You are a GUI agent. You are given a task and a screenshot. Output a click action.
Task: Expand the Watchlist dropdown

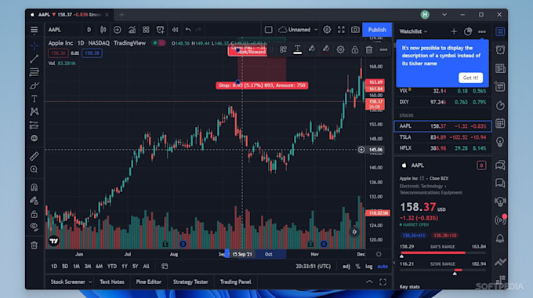click(x=413, y=31)
